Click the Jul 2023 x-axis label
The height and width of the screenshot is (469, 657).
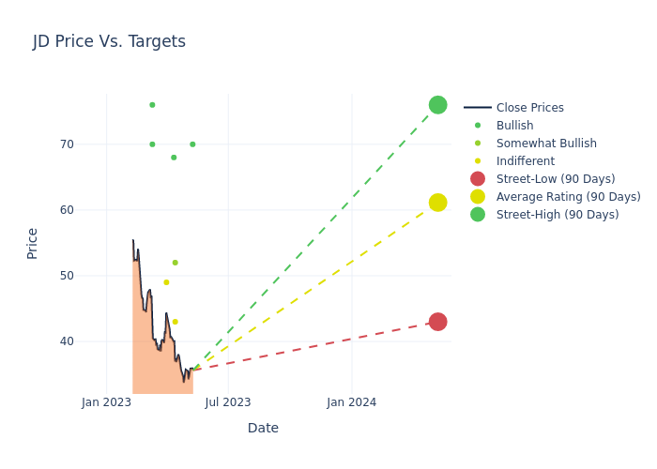pos(227,402)
